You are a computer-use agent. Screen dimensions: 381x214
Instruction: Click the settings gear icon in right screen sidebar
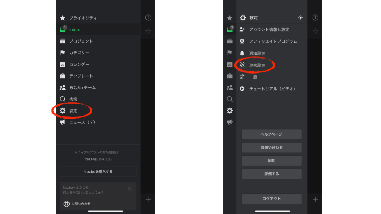[x=230, y=111]
